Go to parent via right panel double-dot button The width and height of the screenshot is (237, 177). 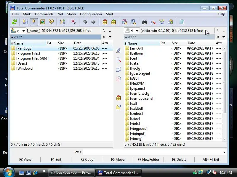(x=224, y=31)
